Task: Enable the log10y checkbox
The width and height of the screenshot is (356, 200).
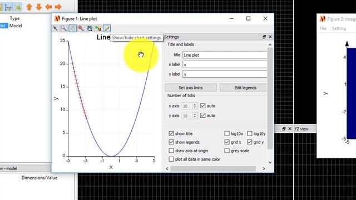Action: click(250, 133)
